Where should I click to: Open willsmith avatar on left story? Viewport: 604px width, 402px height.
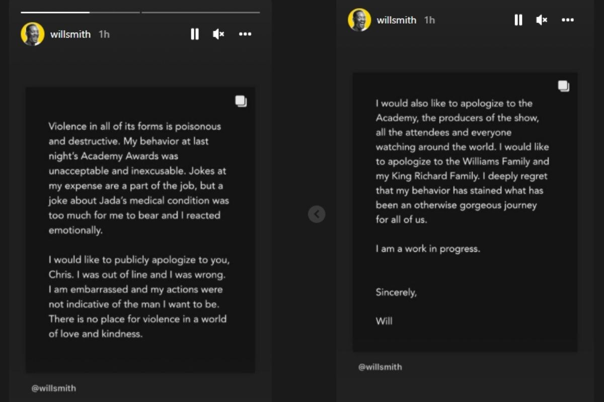pos(33,34)
